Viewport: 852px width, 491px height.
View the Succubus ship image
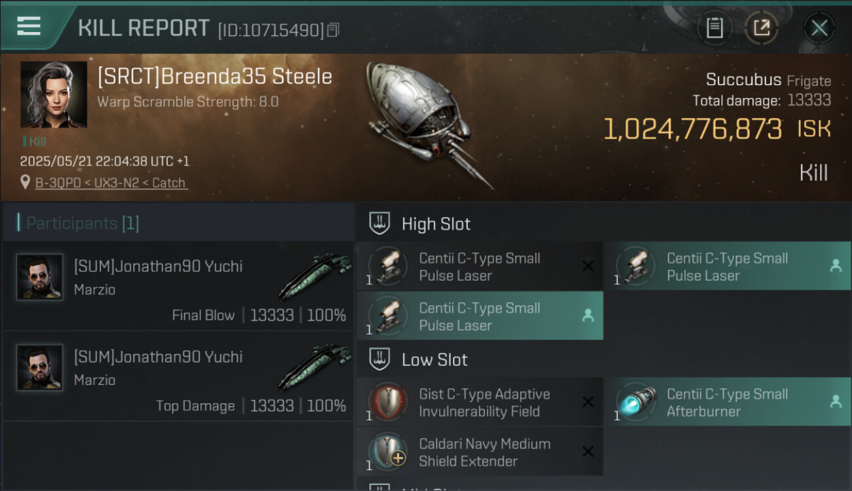(x=426, y=124)
